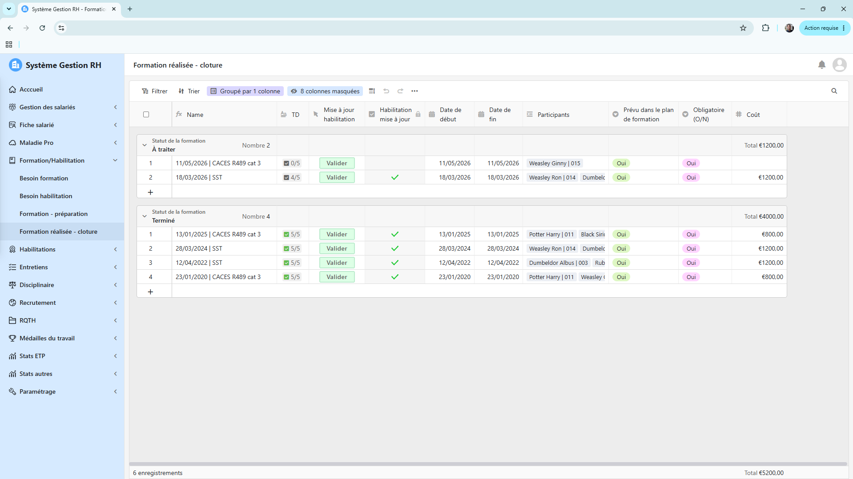Click pink Oui obligatoire tag for SST 28/03/2024
853x479 pixels.
click(x=691, y=248)
